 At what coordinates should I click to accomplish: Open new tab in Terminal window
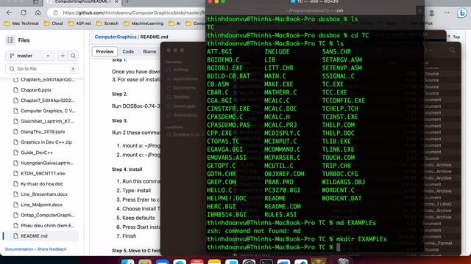(x=419, y=10)
